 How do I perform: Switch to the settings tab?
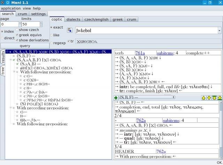pos(38,14)
